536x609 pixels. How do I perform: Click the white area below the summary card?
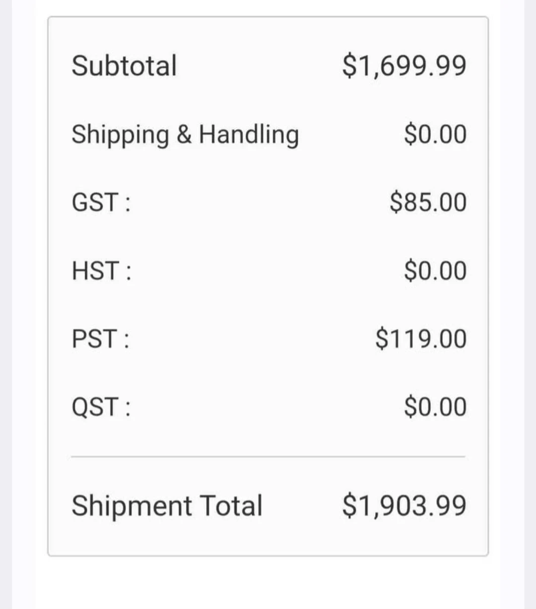(x=268, y=583)
